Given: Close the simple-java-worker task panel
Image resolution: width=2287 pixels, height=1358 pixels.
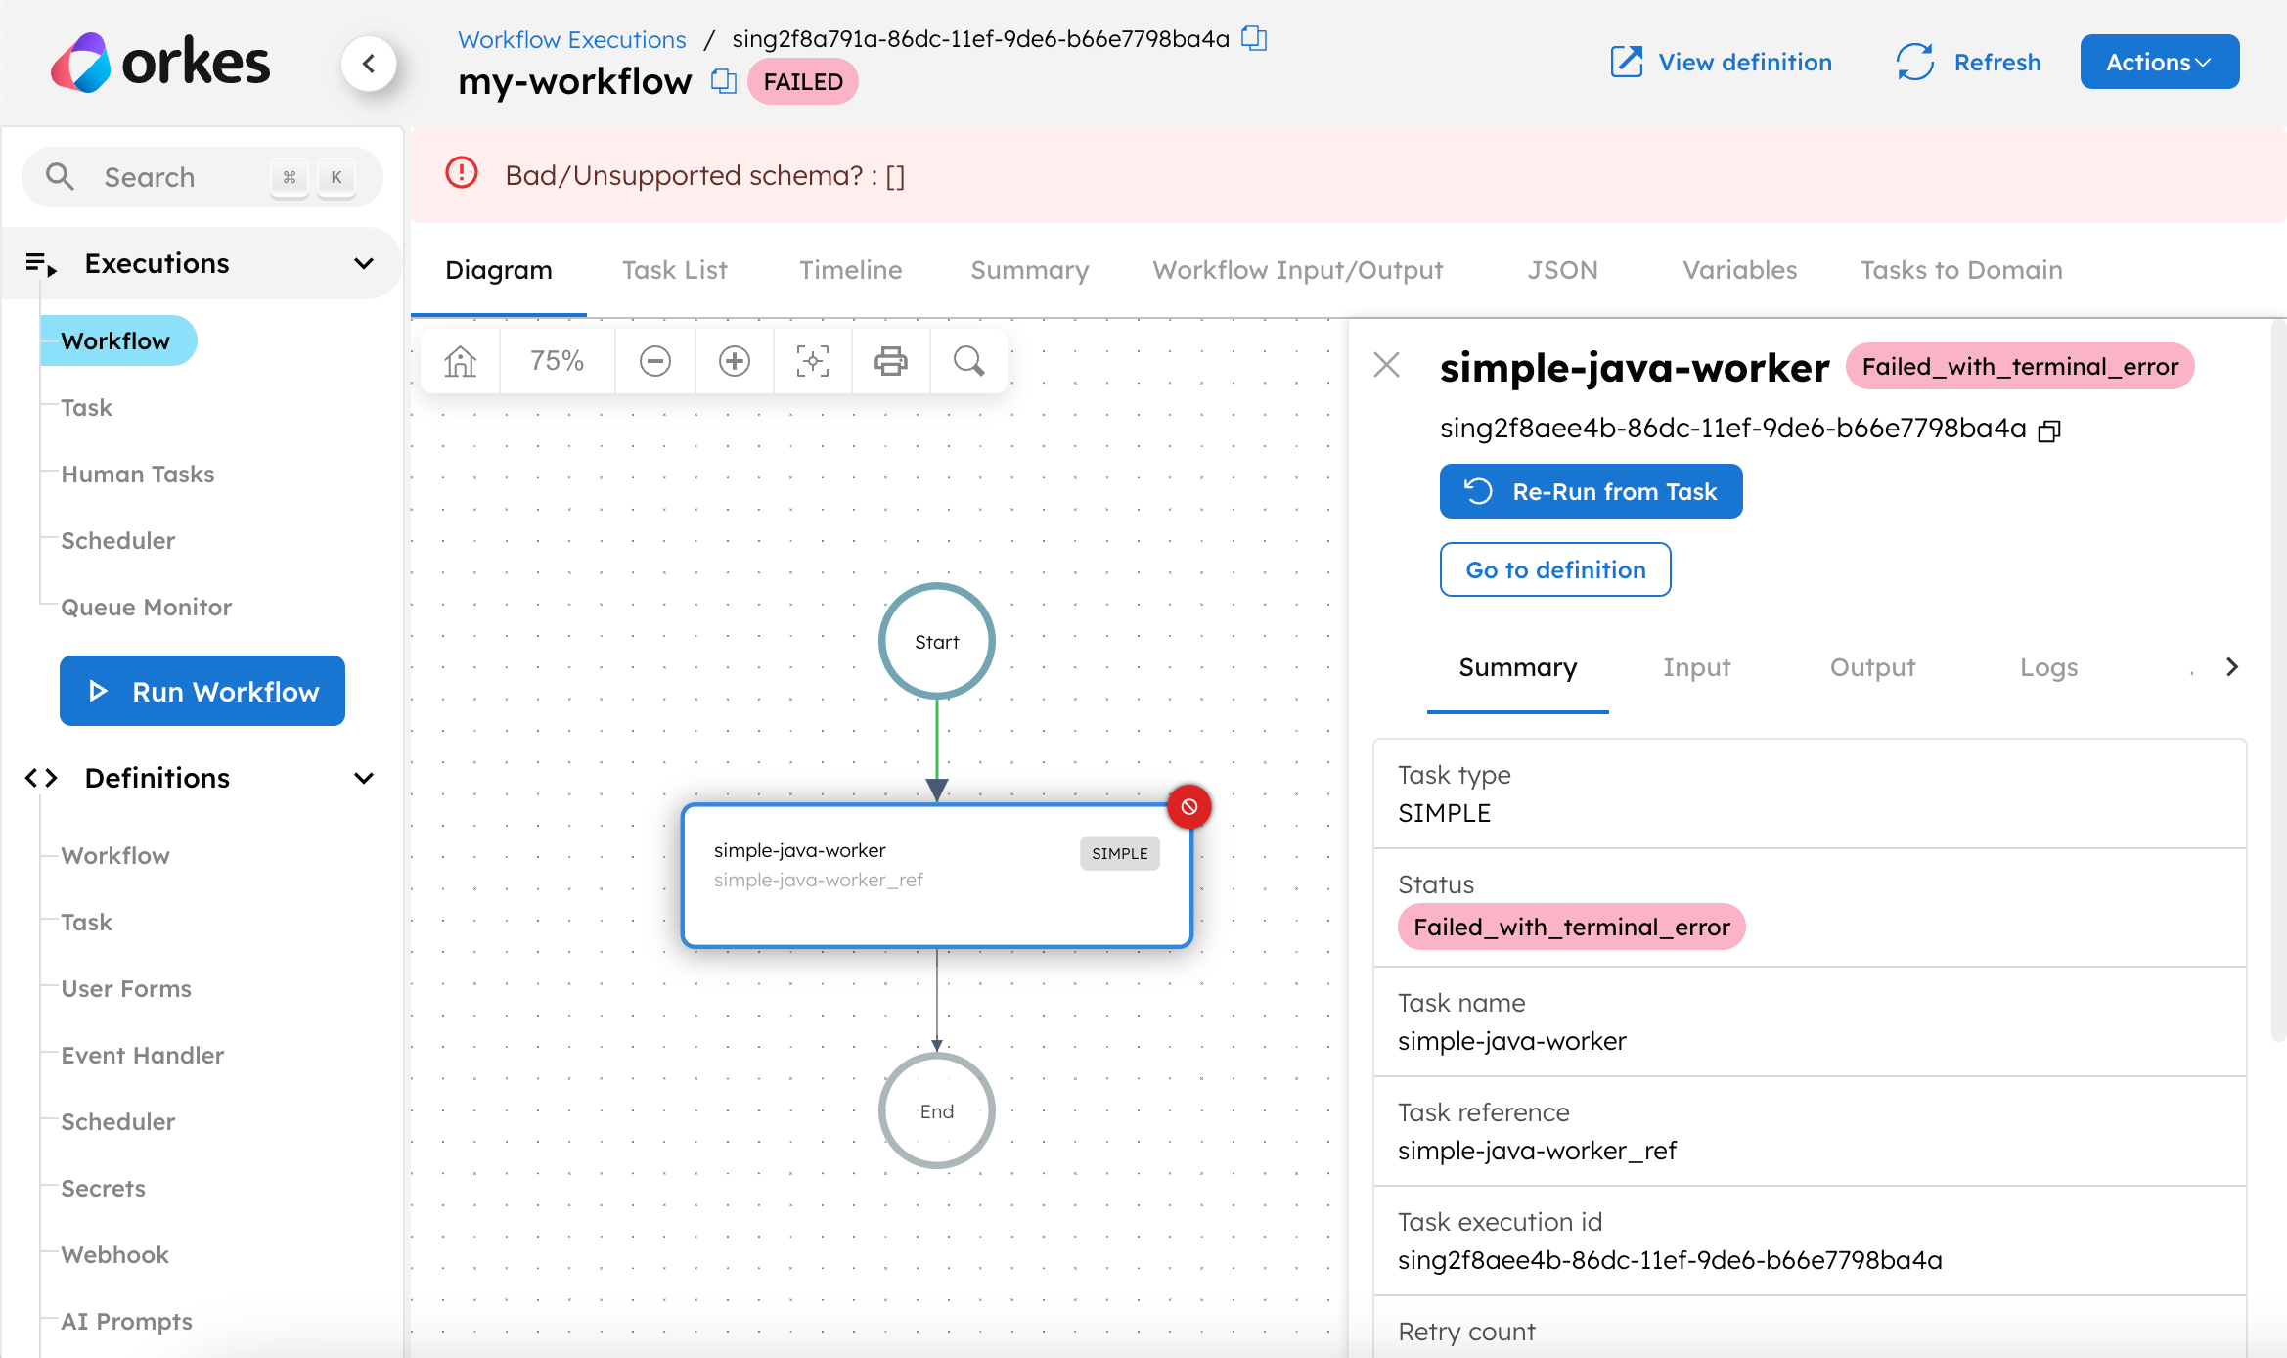Looking at the screenshot, I should (x=1387, y=365).
